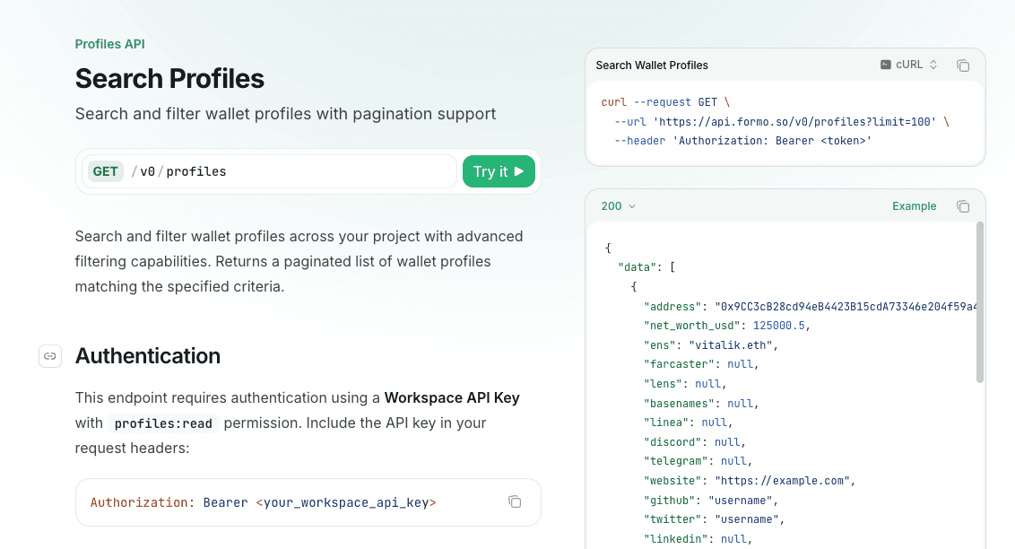Click the Search Wallet Profiles panel title

(652, 65)
